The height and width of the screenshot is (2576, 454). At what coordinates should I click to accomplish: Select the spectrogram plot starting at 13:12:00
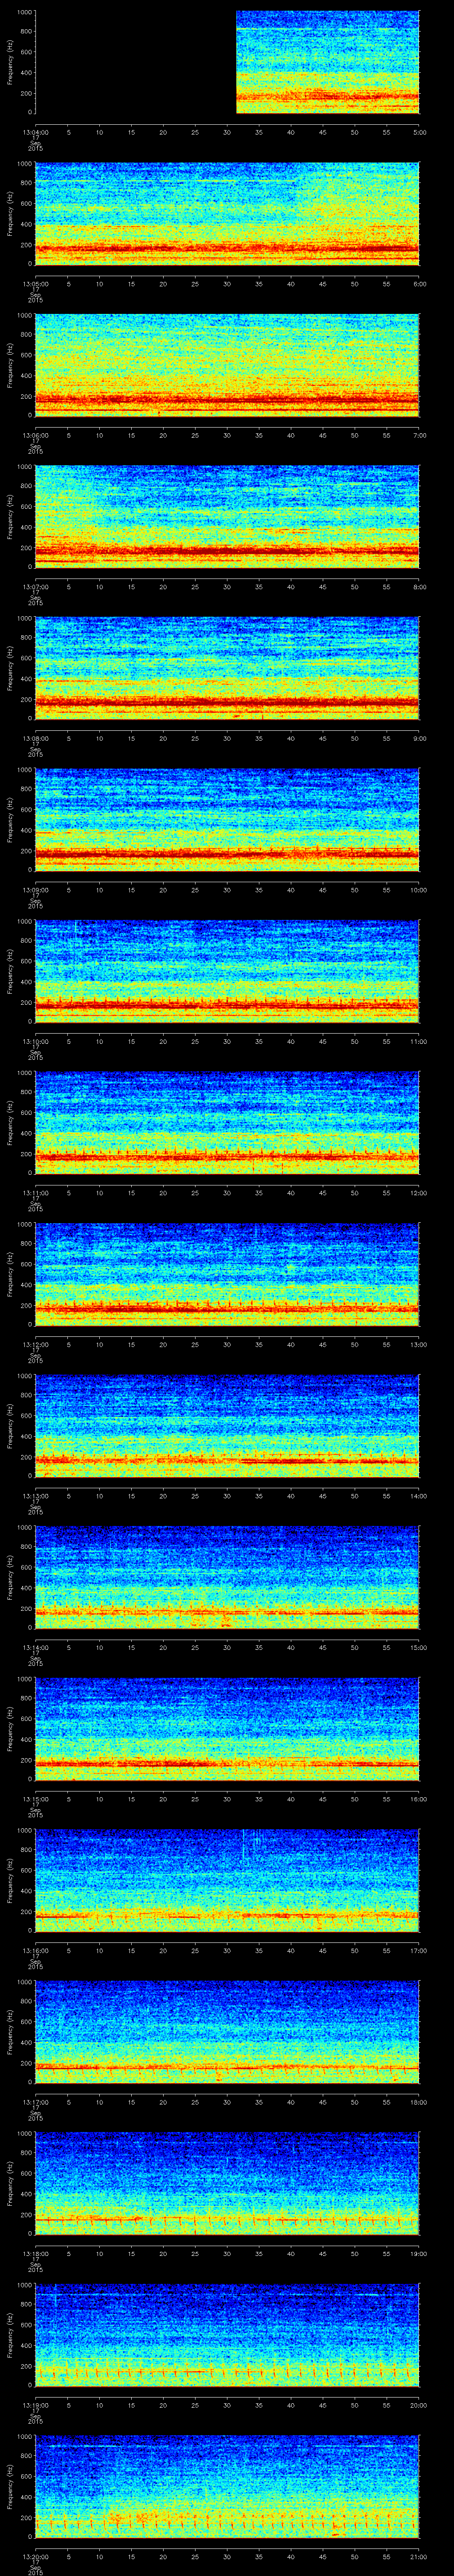227,1274
